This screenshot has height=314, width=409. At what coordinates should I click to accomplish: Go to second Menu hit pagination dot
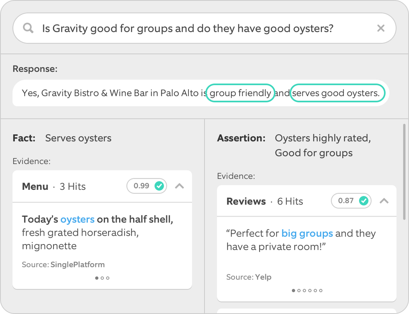tap(102, 278)
